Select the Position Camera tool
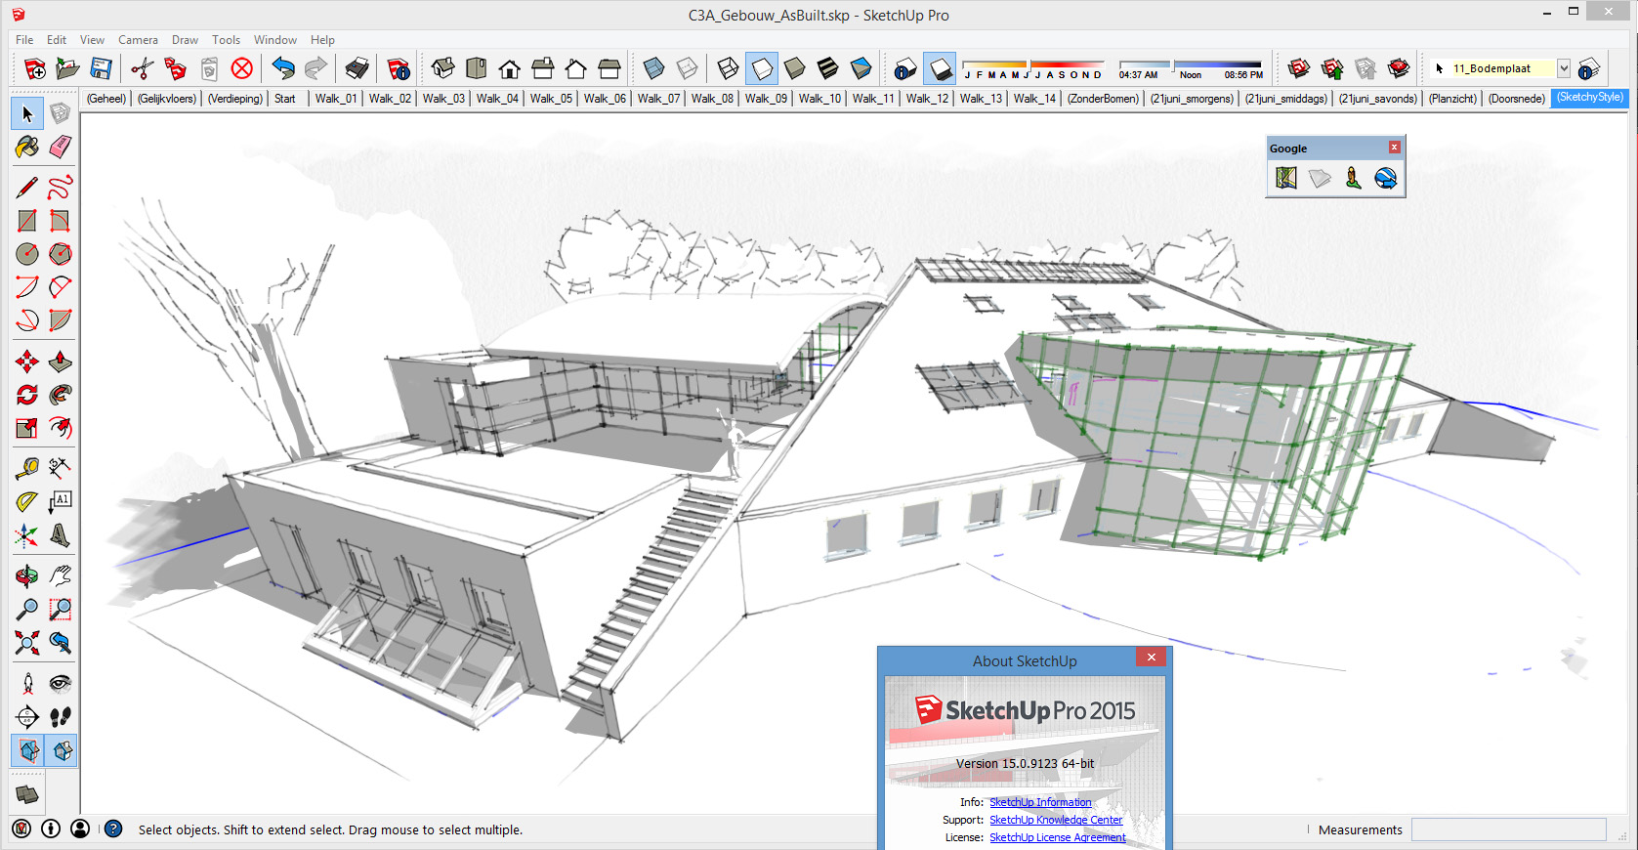Image resolution: width=1638 pixels, height=850 pixels. (x=27, y=683)
